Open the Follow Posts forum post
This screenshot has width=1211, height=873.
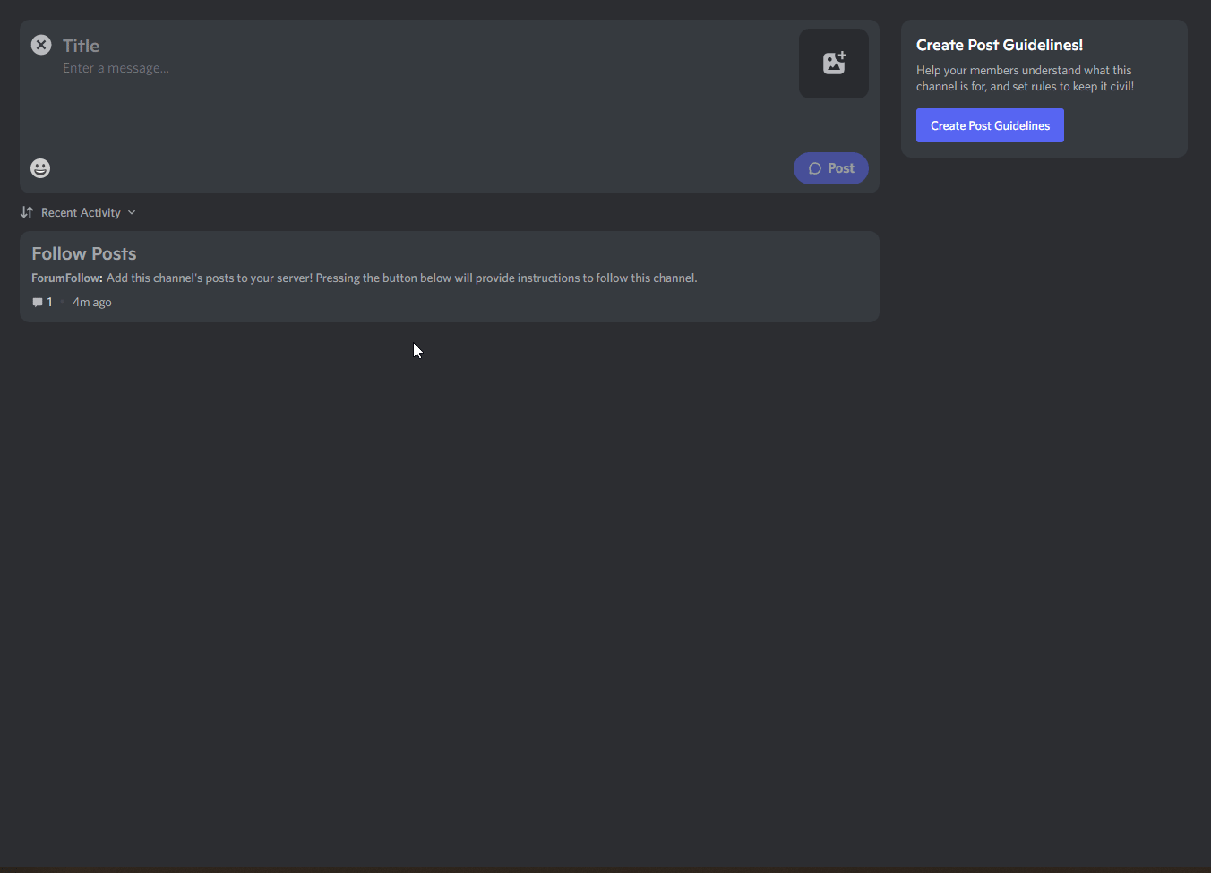[x=84, y=253]
